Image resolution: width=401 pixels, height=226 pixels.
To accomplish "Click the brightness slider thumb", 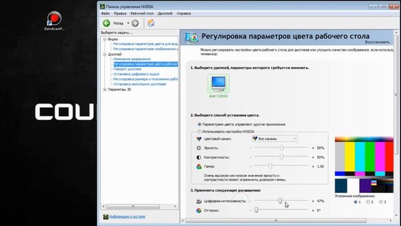I will point(281,148).
